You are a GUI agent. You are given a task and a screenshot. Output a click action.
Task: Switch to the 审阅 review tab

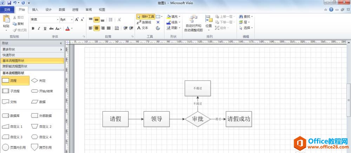(89, 9)
